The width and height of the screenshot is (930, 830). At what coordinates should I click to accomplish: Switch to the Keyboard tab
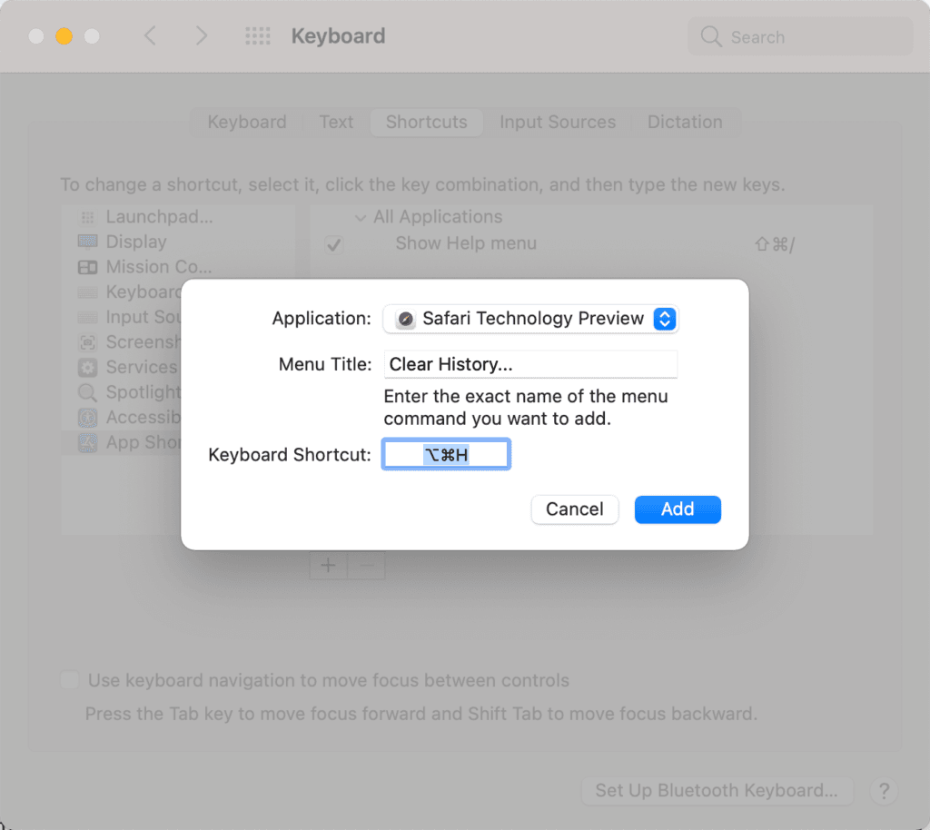point(247,122)
